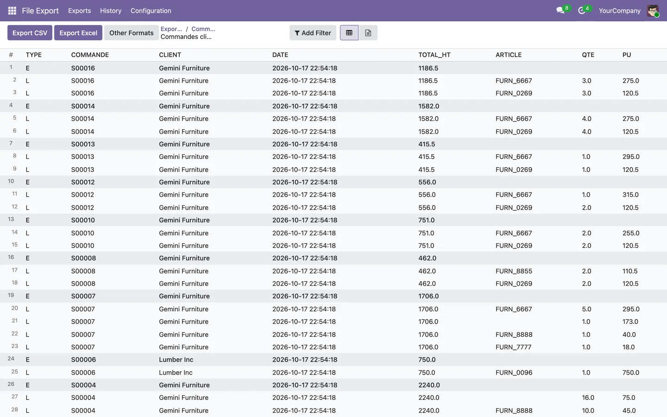This screenshot has width=667, height=417.
Task: Switch to the table grid view
Action: (349, 33)
